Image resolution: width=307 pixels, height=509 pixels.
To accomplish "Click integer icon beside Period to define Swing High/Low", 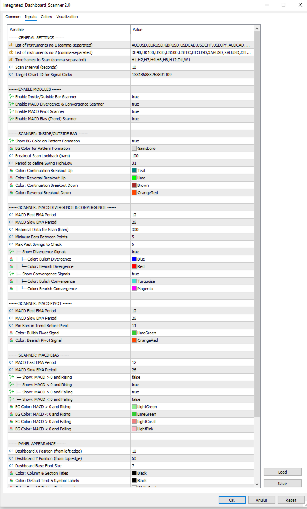I will coord(11,163).
